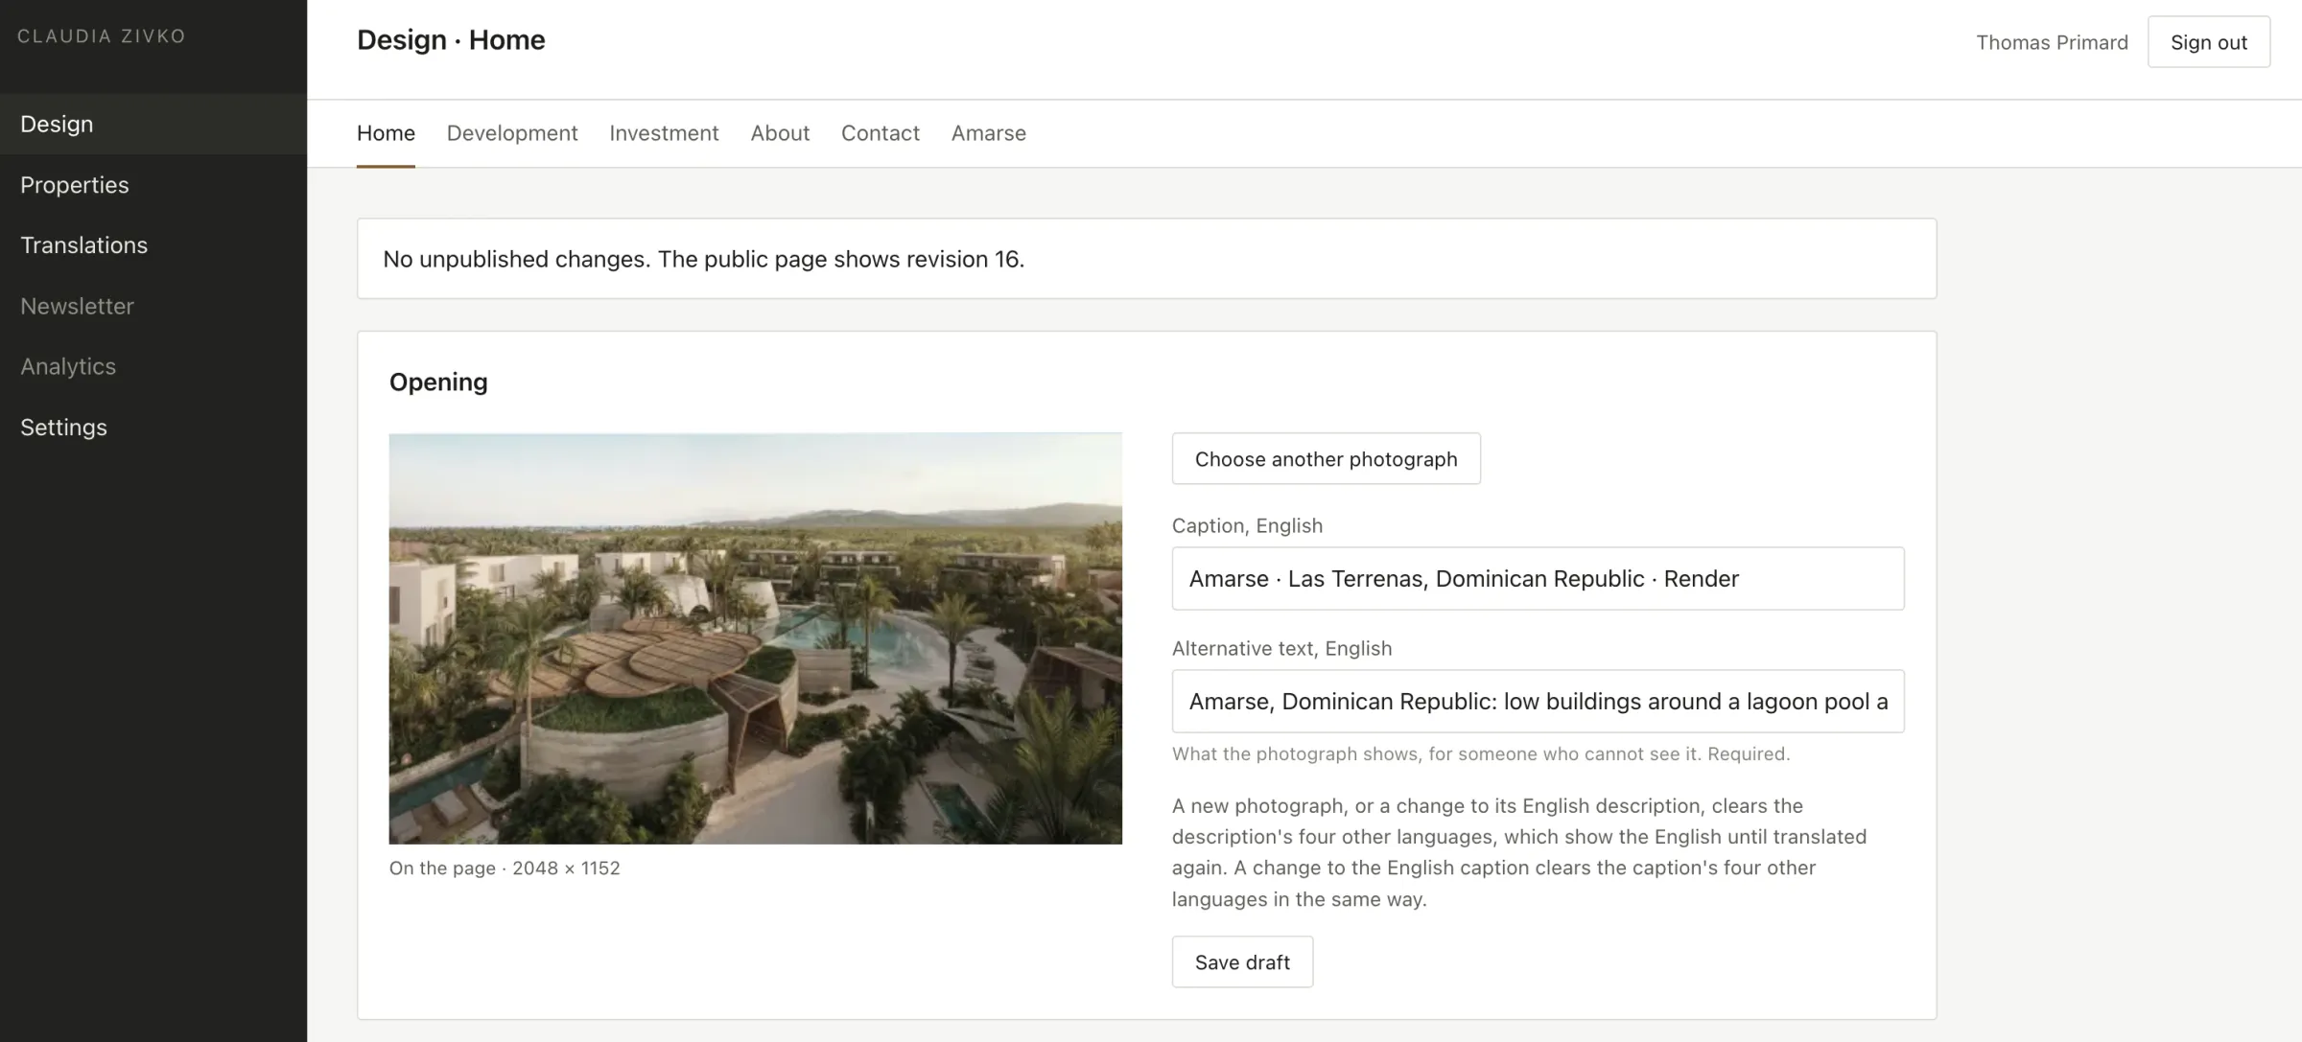Click the Thomas Primard user name

2052,42
